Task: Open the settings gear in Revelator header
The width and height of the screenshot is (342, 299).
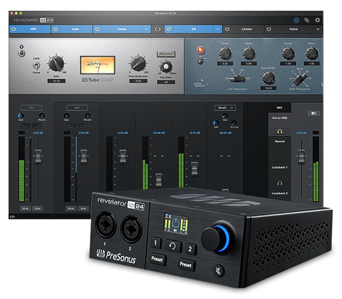Action: tap(317, 20)
